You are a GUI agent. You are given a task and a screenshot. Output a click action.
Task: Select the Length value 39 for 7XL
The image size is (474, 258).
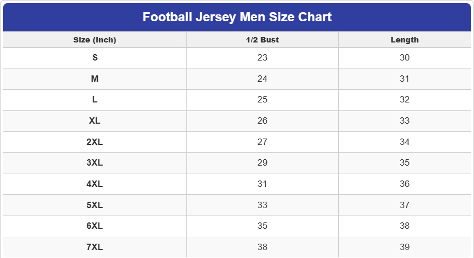coord(405,247)
